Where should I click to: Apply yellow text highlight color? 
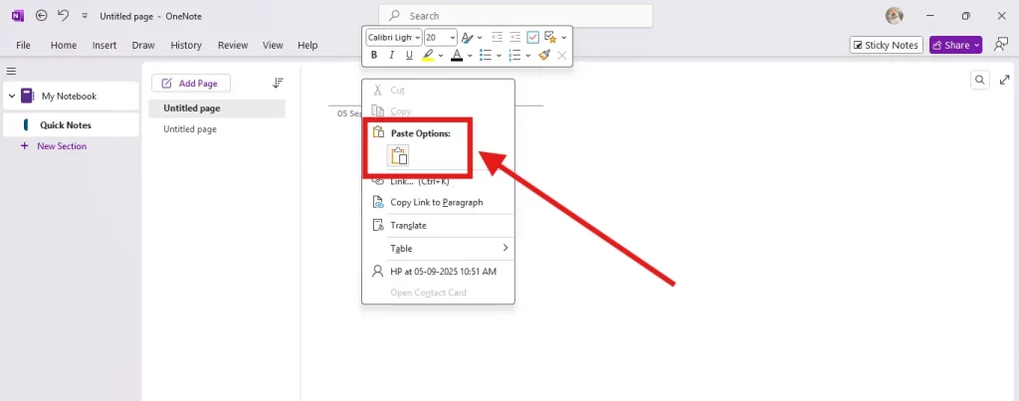tap(428, 56)
